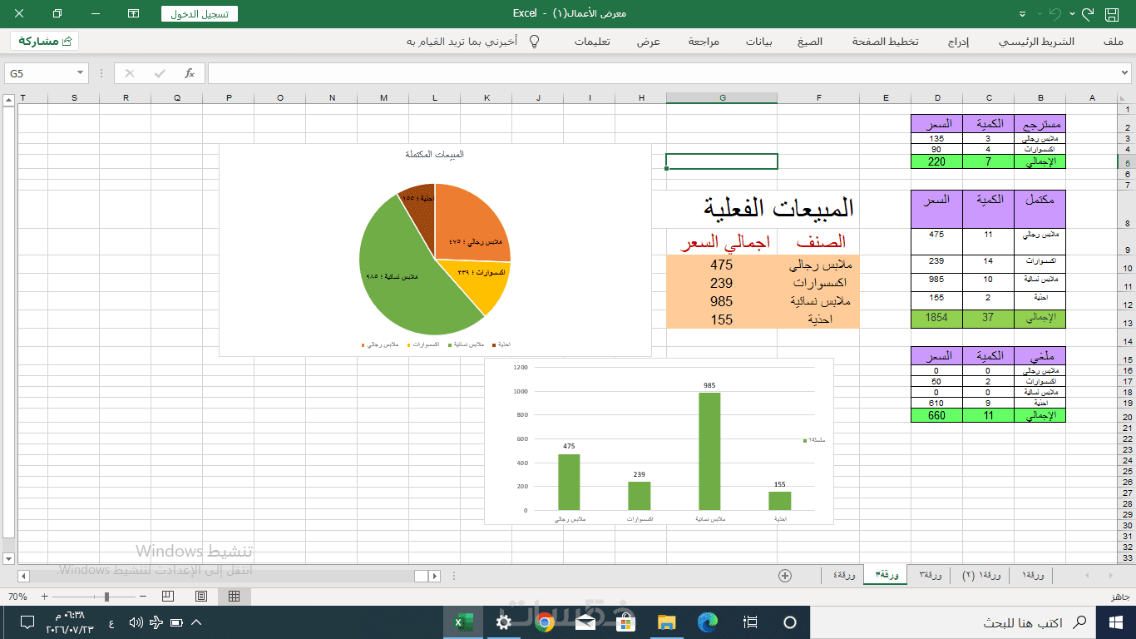1136x639 pixels.
Task: Switch to Page Break Preview view
Action: coord(169,596)
